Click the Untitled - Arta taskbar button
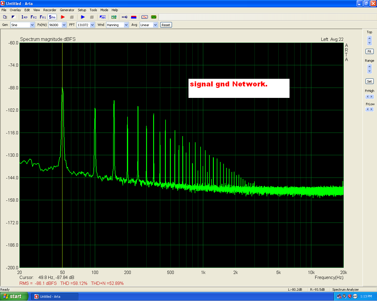Viewport: 377px width, 301px height. (54, 297)
